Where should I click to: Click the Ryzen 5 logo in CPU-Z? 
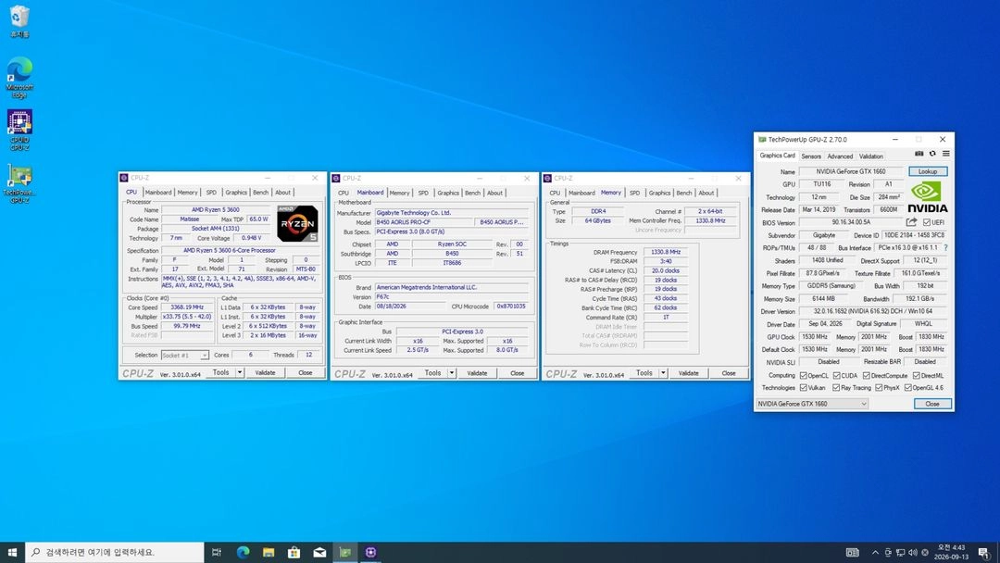coord(297,224)
